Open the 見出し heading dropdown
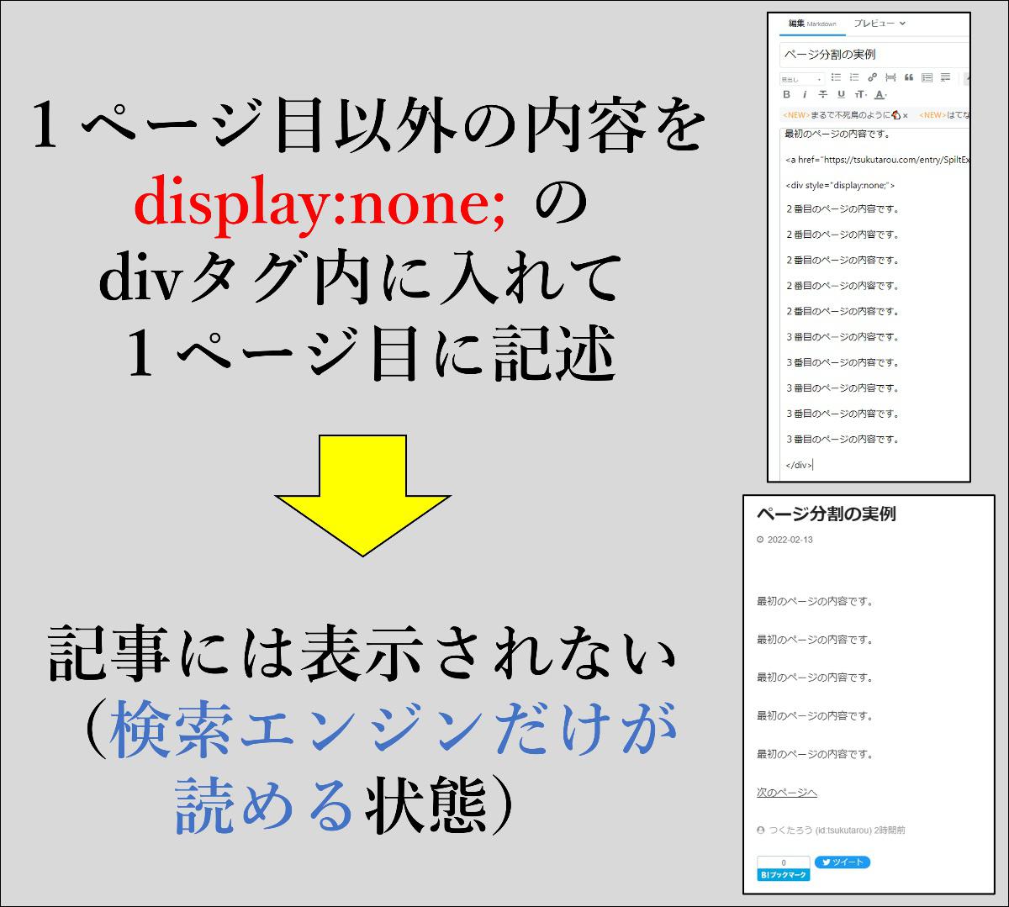The image size is (1009, 907). tap(802, 80)
